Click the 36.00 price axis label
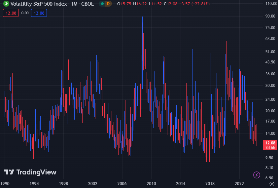This screenshot has height=188, width=278. tap(270, 74)
